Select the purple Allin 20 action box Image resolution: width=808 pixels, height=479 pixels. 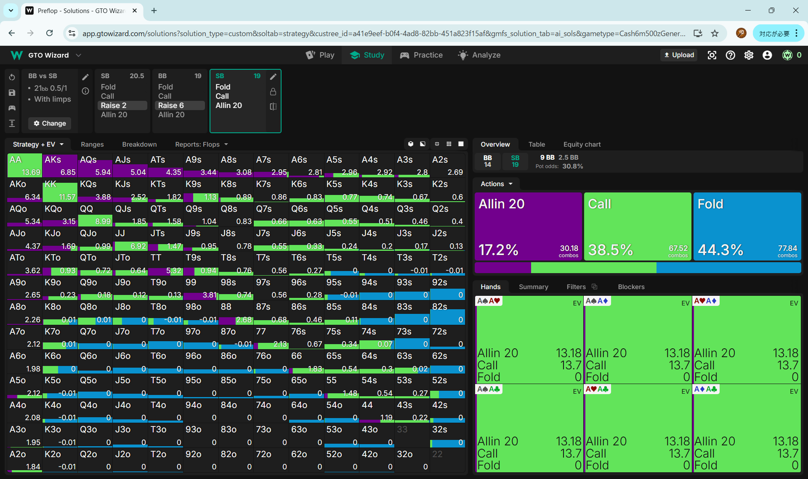(528, 226)
